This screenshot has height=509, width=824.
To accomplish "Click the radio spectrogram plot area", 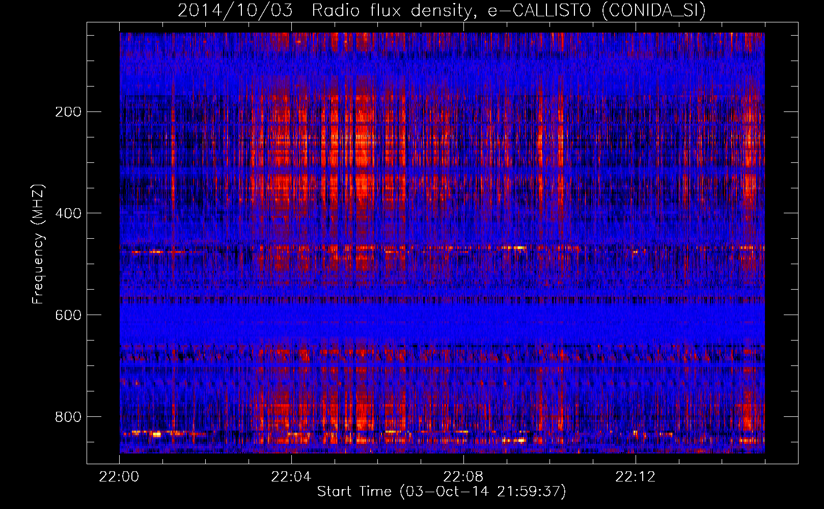I will tap(442, 243).
